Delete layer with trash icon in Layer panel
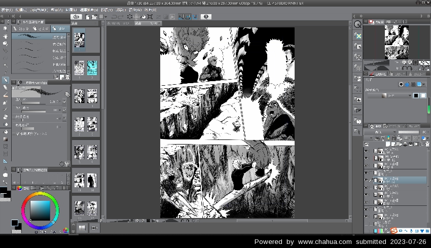Viewport: 431px width, 248px height. click(x=427, y=144)
